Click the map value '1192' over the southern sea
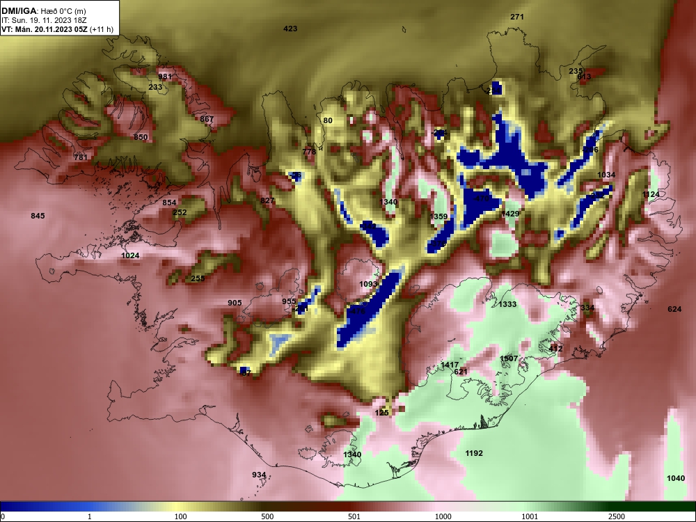696x522 pixels. point(474,453)
